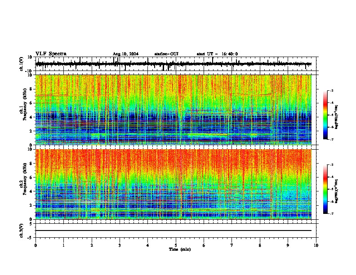Click the '-3' tick on ch.1 colorbar
Image resolution: width=356 pixels, height=275 pixels.
pyautogui.click(x=332, y=90)
